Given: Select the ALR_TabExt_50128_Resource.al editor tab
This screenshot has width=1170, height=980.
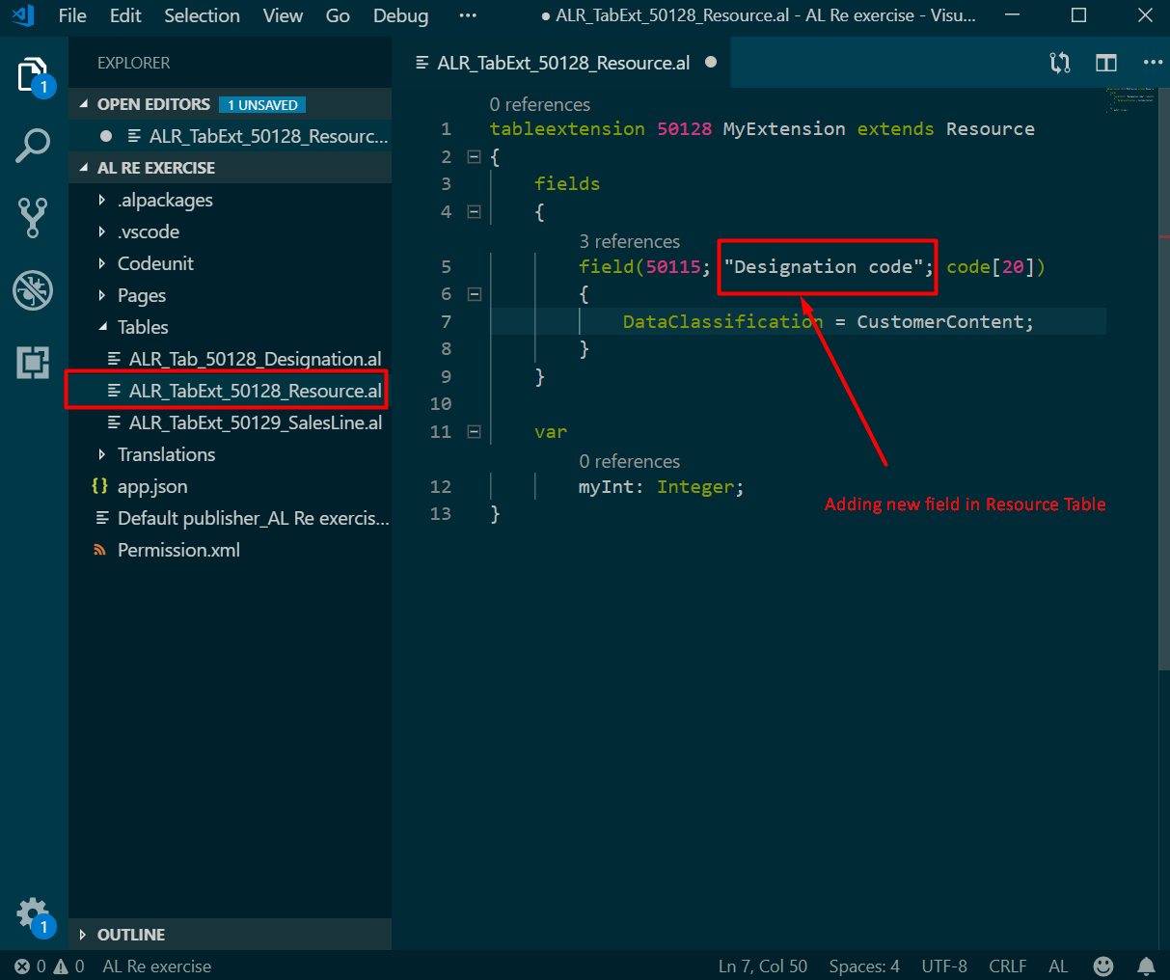Looking at the screenshot, I should coord(563,63).
